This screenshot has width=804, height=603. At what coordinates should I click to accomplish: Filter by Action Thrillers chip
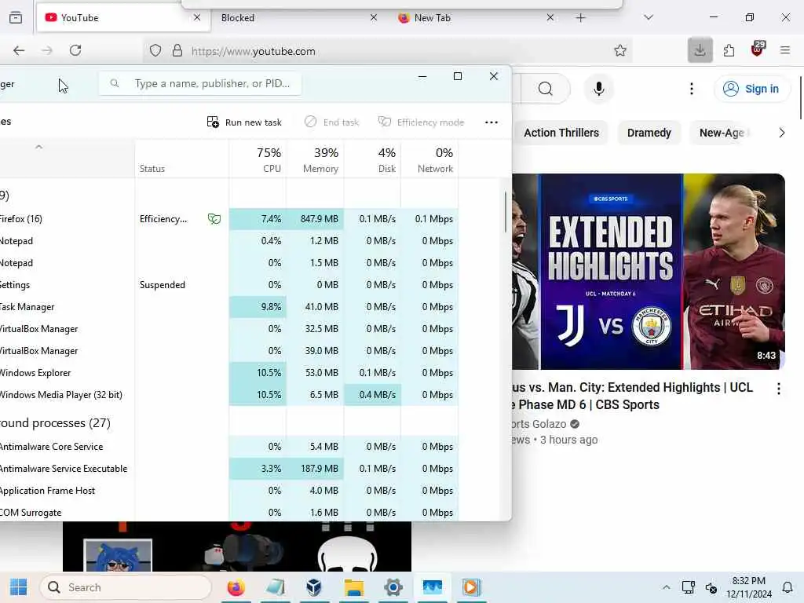click(x=561, y=133)
